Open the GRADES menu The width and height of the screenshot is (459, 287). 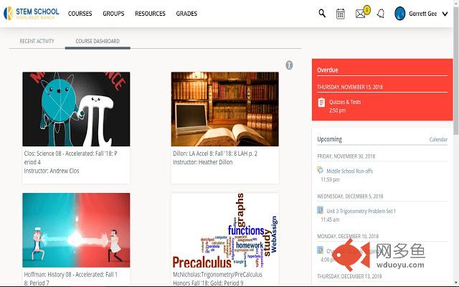186,14
